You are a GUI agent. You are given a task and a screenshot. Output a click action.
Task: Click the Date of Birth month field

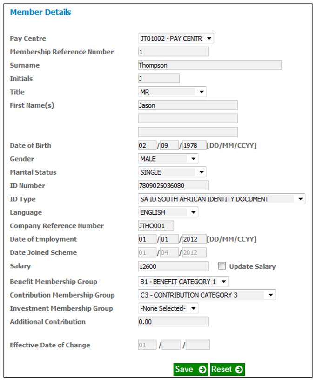(169, 145)
